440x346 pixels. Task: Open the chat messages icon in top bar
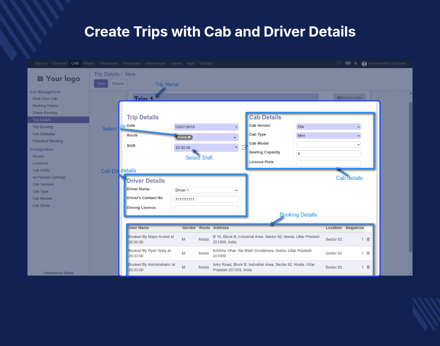coord(348,63)
